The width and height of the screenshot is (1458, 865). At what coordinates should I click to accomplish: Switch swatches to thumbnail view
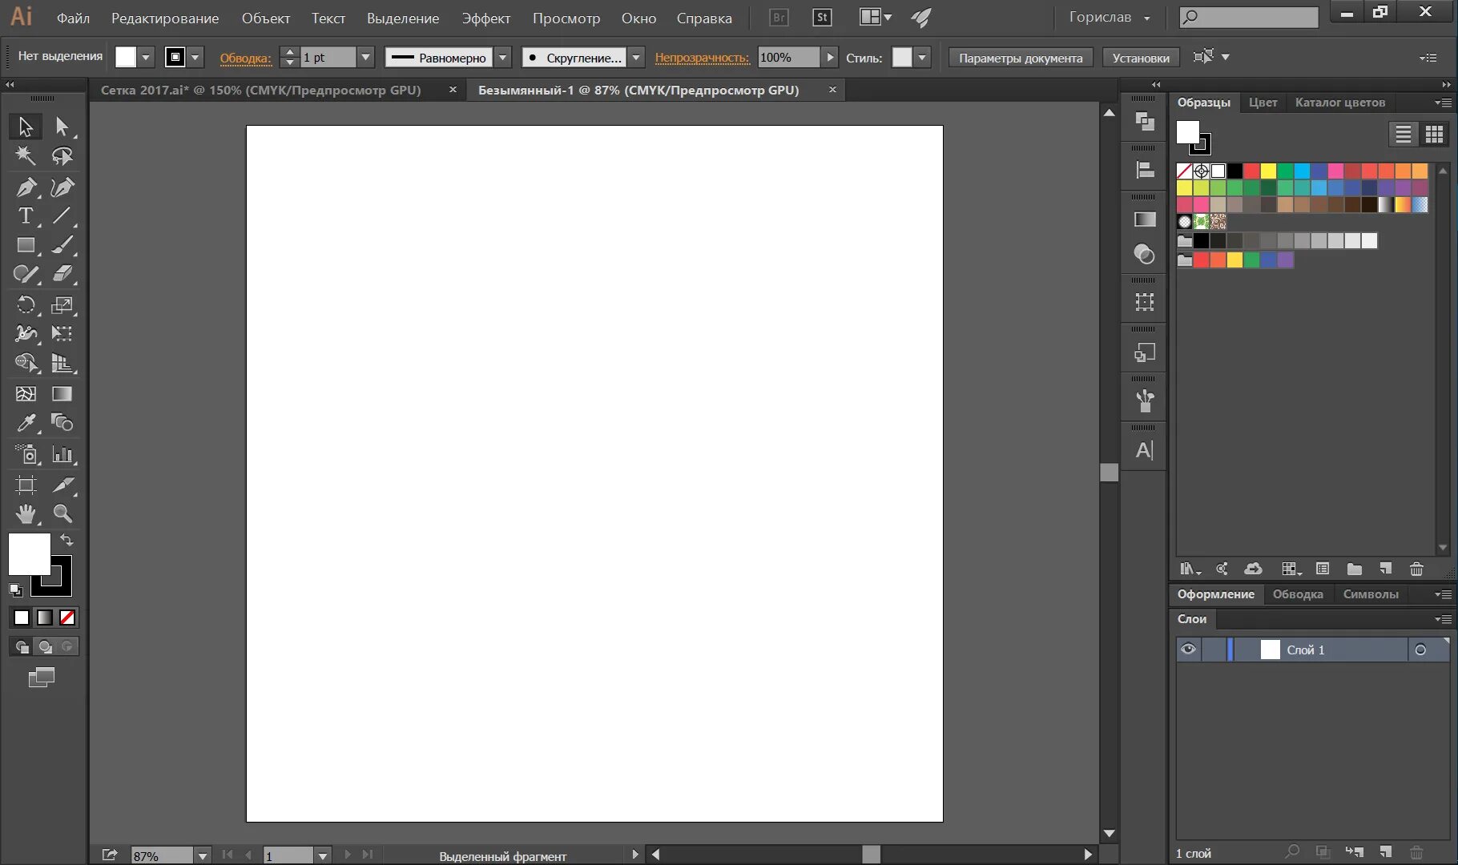(x=1434, y=134)
